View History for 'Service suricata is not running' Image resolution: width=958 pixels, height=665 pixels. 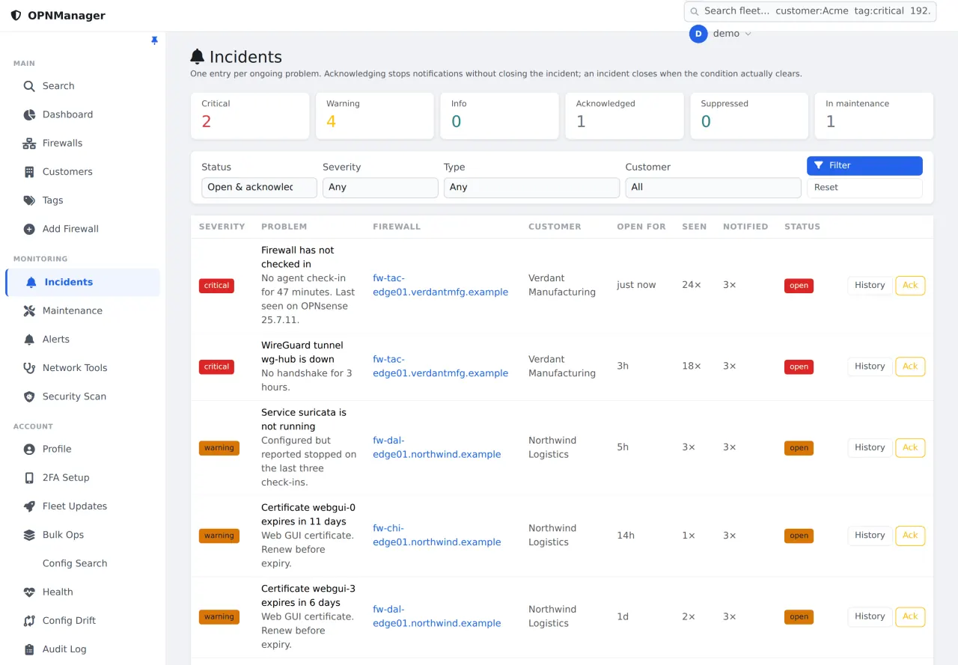click(x=870, y=447)
